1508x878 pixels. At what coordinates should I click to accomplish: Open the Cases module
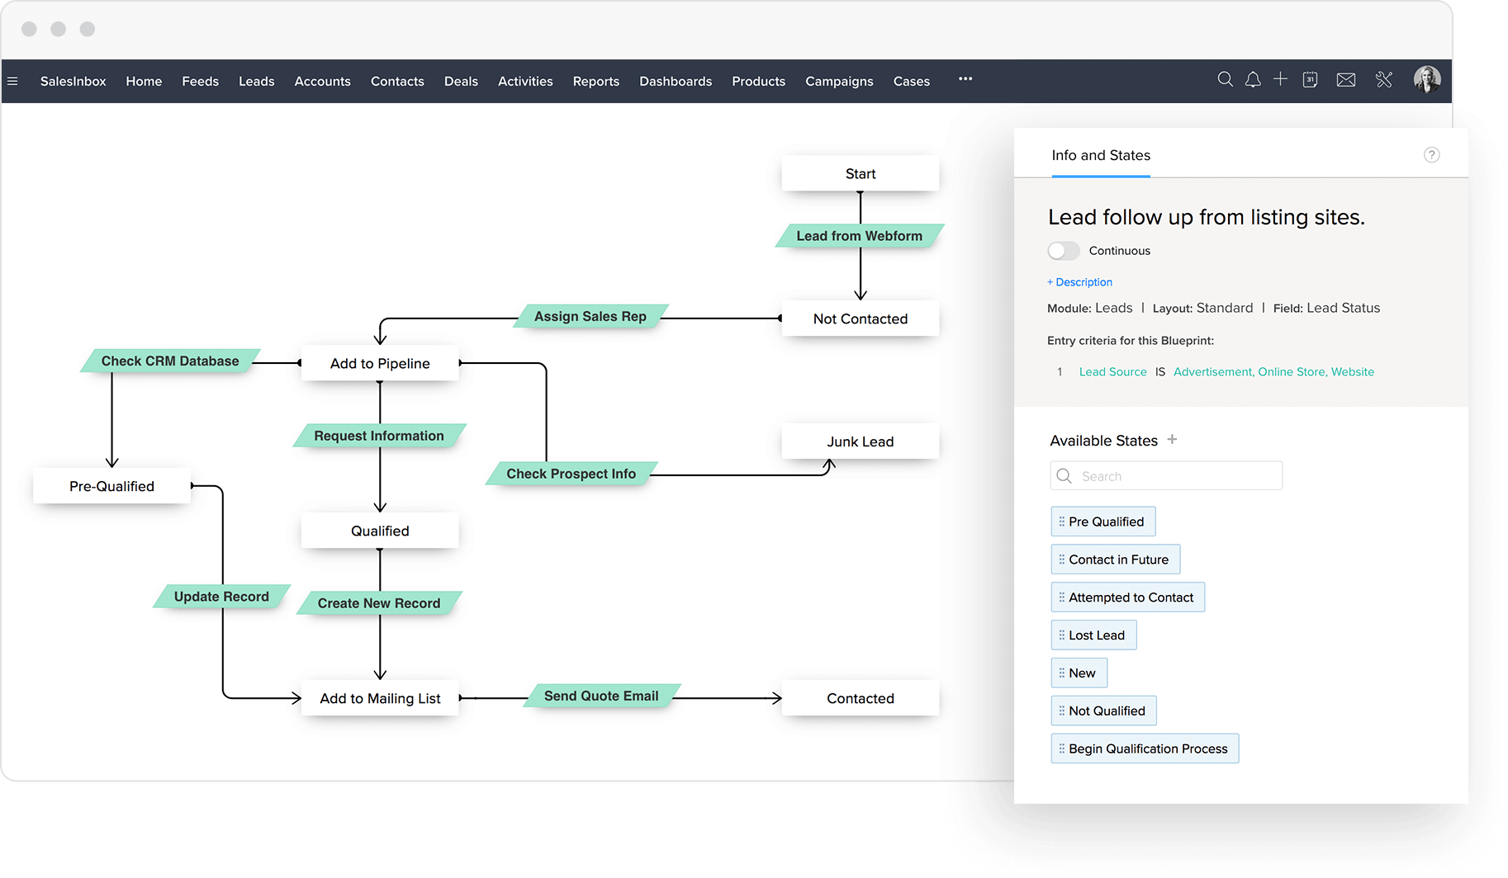[x=912, y=81]
